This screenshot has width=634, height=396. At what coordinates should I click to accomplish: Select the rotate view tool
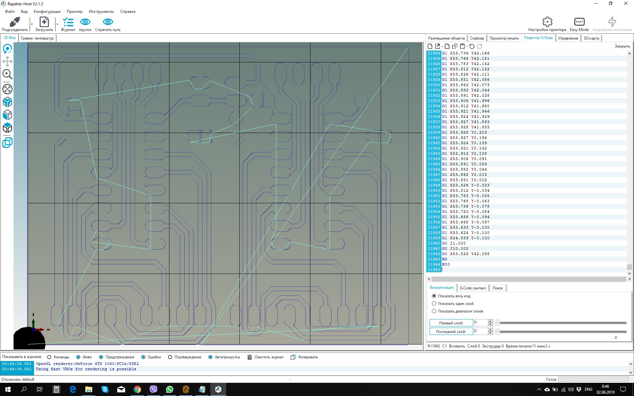(7, 49)
